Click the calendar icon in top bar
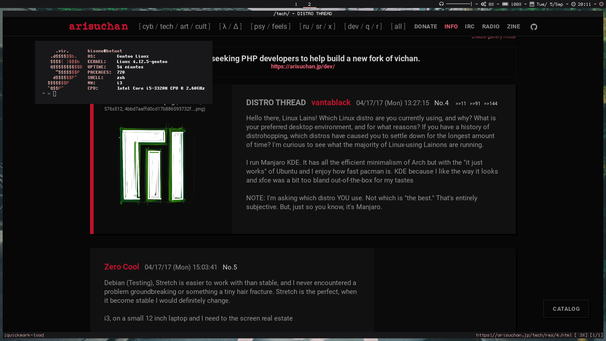The width and height of the screenshot is (606, 341). point(532,4)
